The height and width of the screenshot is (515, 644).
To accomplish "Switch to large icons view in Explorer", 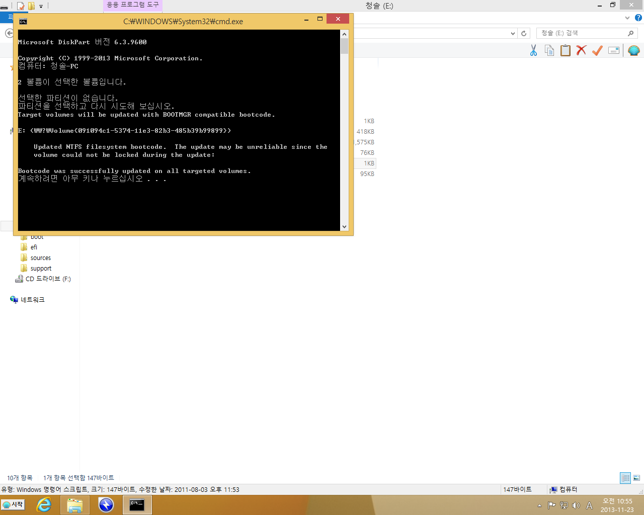I will coord(636,478).
